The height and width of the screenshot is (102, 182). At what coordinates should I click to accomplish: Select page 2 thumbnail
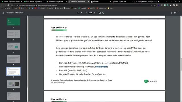(13, 34)
